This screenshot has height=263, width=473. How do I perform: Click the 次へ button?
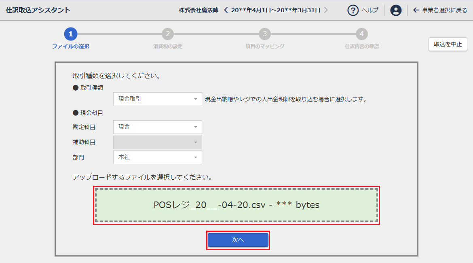click(x=238, y=240)
